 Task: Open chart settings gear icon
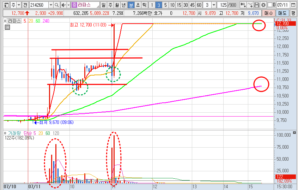point(263,5)
